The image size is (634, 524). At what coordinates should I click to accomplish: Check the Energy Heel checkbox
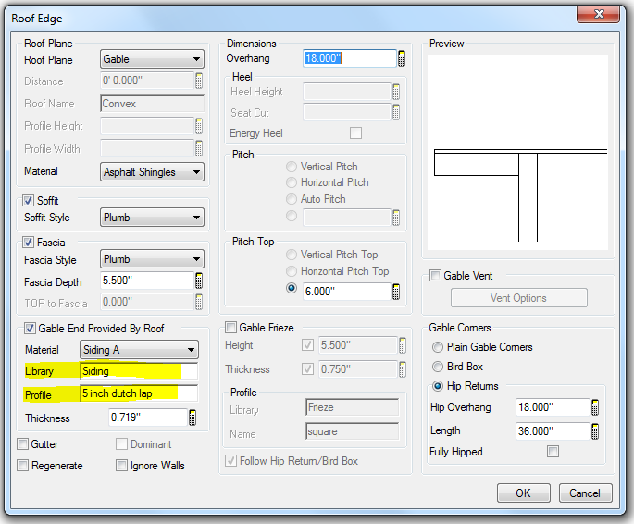tap(355, 133)
